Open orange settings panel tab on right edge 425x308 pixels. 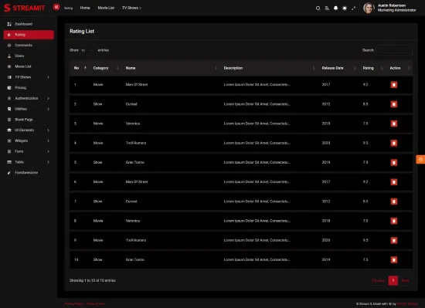click(x=420, y=160)
